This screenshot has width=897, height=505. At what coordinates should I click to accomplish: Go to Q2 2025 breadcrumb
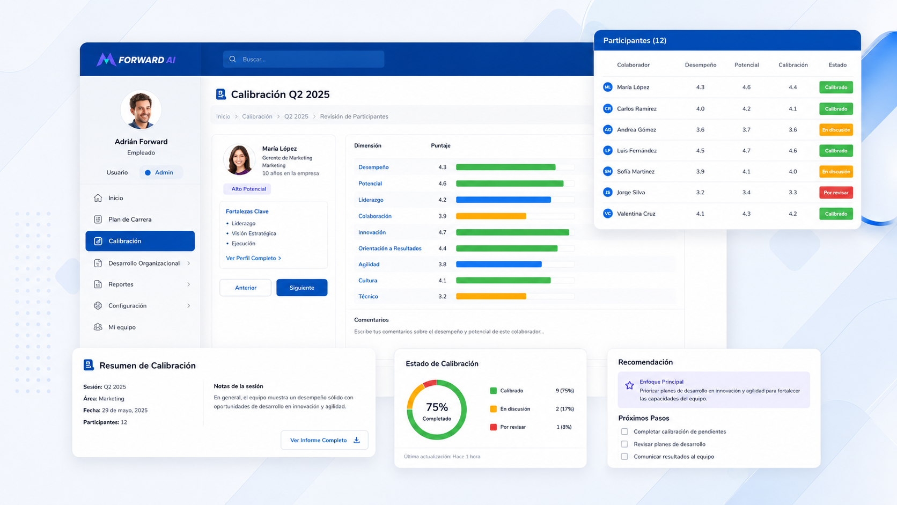[296, 116]
